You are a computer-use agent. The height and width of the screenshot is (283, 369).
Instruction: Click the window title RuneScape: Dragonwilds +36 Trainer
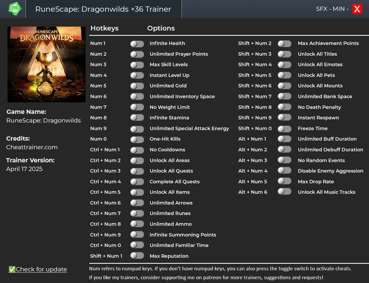pyautogui.click(x=103, y=9)
